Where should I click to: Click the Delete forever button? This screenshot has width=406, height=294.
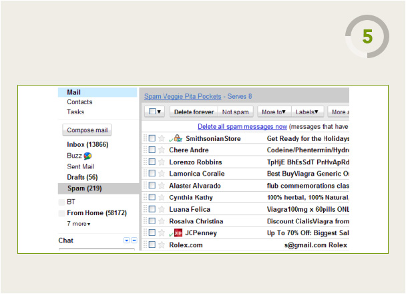194,112
